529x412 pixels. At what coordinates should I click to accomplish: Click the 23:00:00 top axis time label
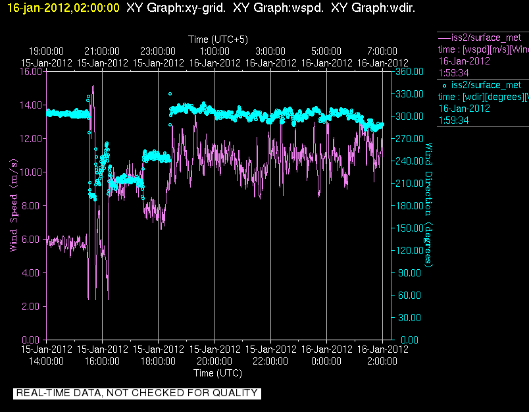158,51
